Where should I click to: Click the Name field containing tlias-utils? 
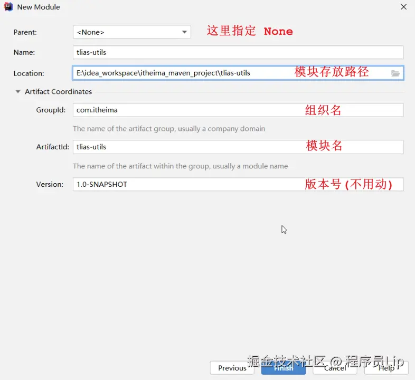[238, 52]
